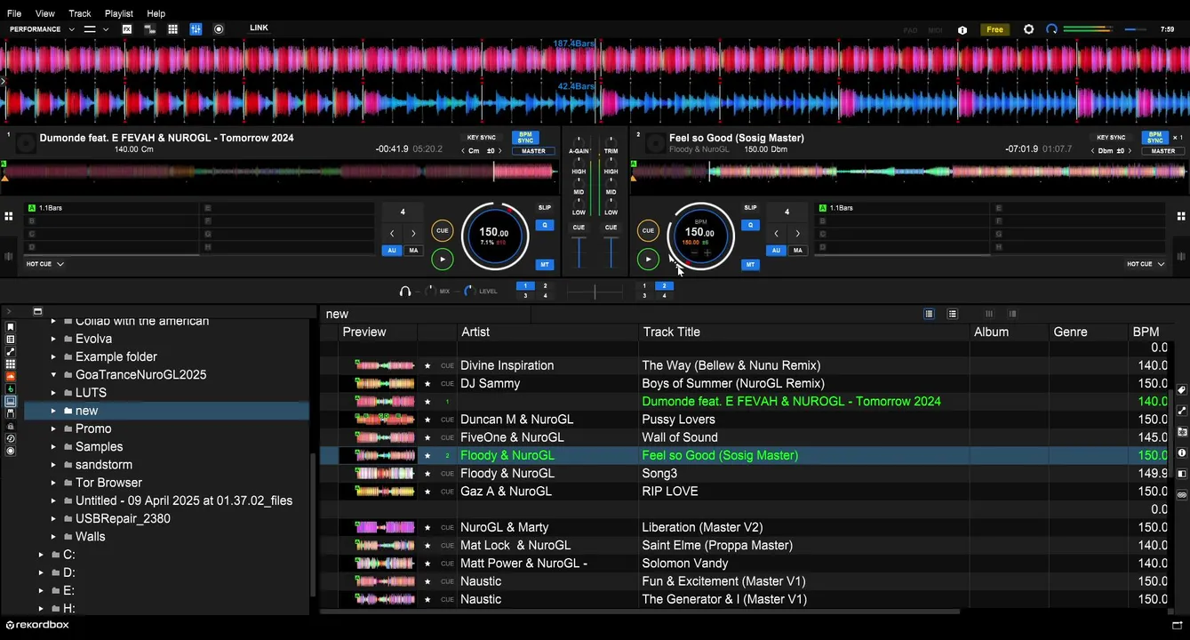Open SoundCloud icon in sidebar
This screenshot has width=1190, height=640.
click(11, 377)
